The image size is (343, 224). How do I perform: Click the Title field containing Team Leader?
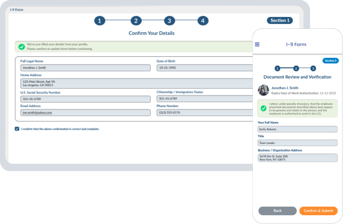pyautogui.click(x=297, y=143)
